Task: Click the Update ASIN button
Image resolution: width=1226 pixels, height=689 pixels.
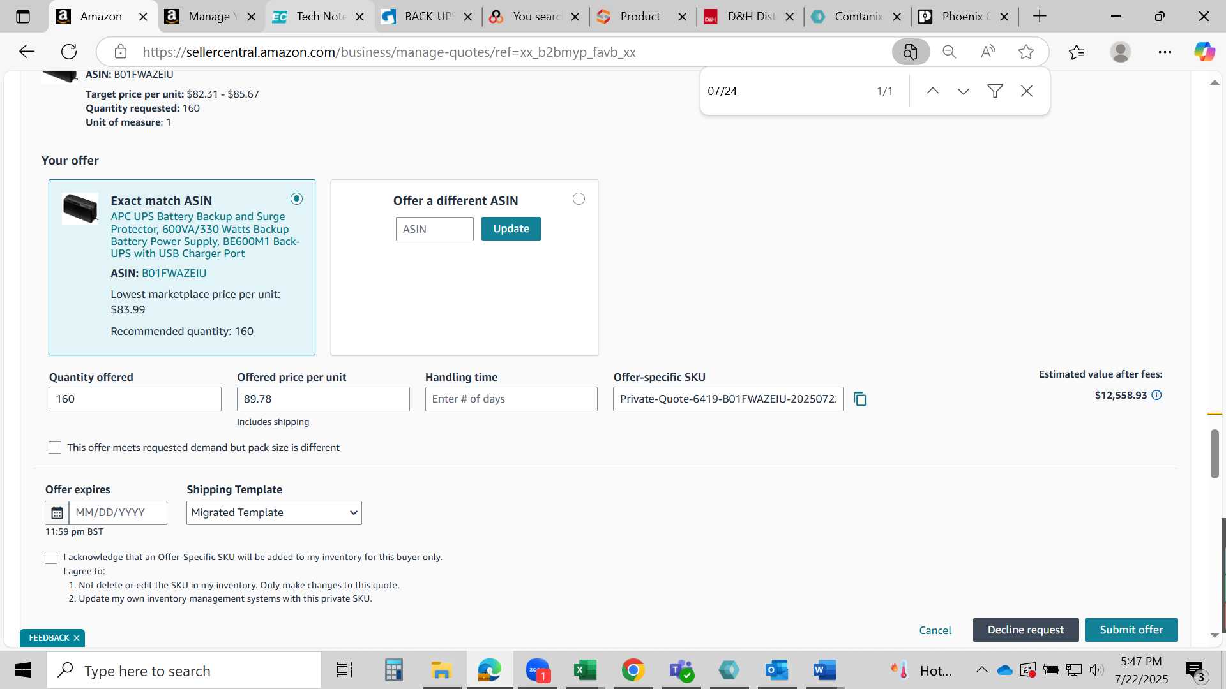Action: tap(511, 229)
